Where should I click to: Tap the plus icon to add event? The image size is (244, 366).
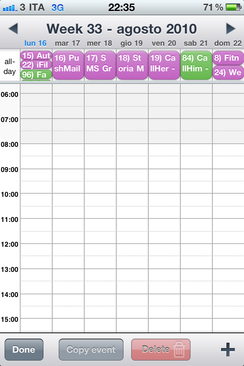228,349
